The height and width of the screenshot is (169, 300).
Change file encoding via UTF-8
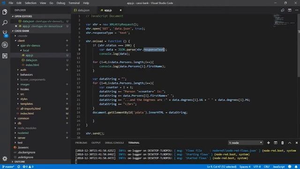pyautogui.click(x=257, y=167)
